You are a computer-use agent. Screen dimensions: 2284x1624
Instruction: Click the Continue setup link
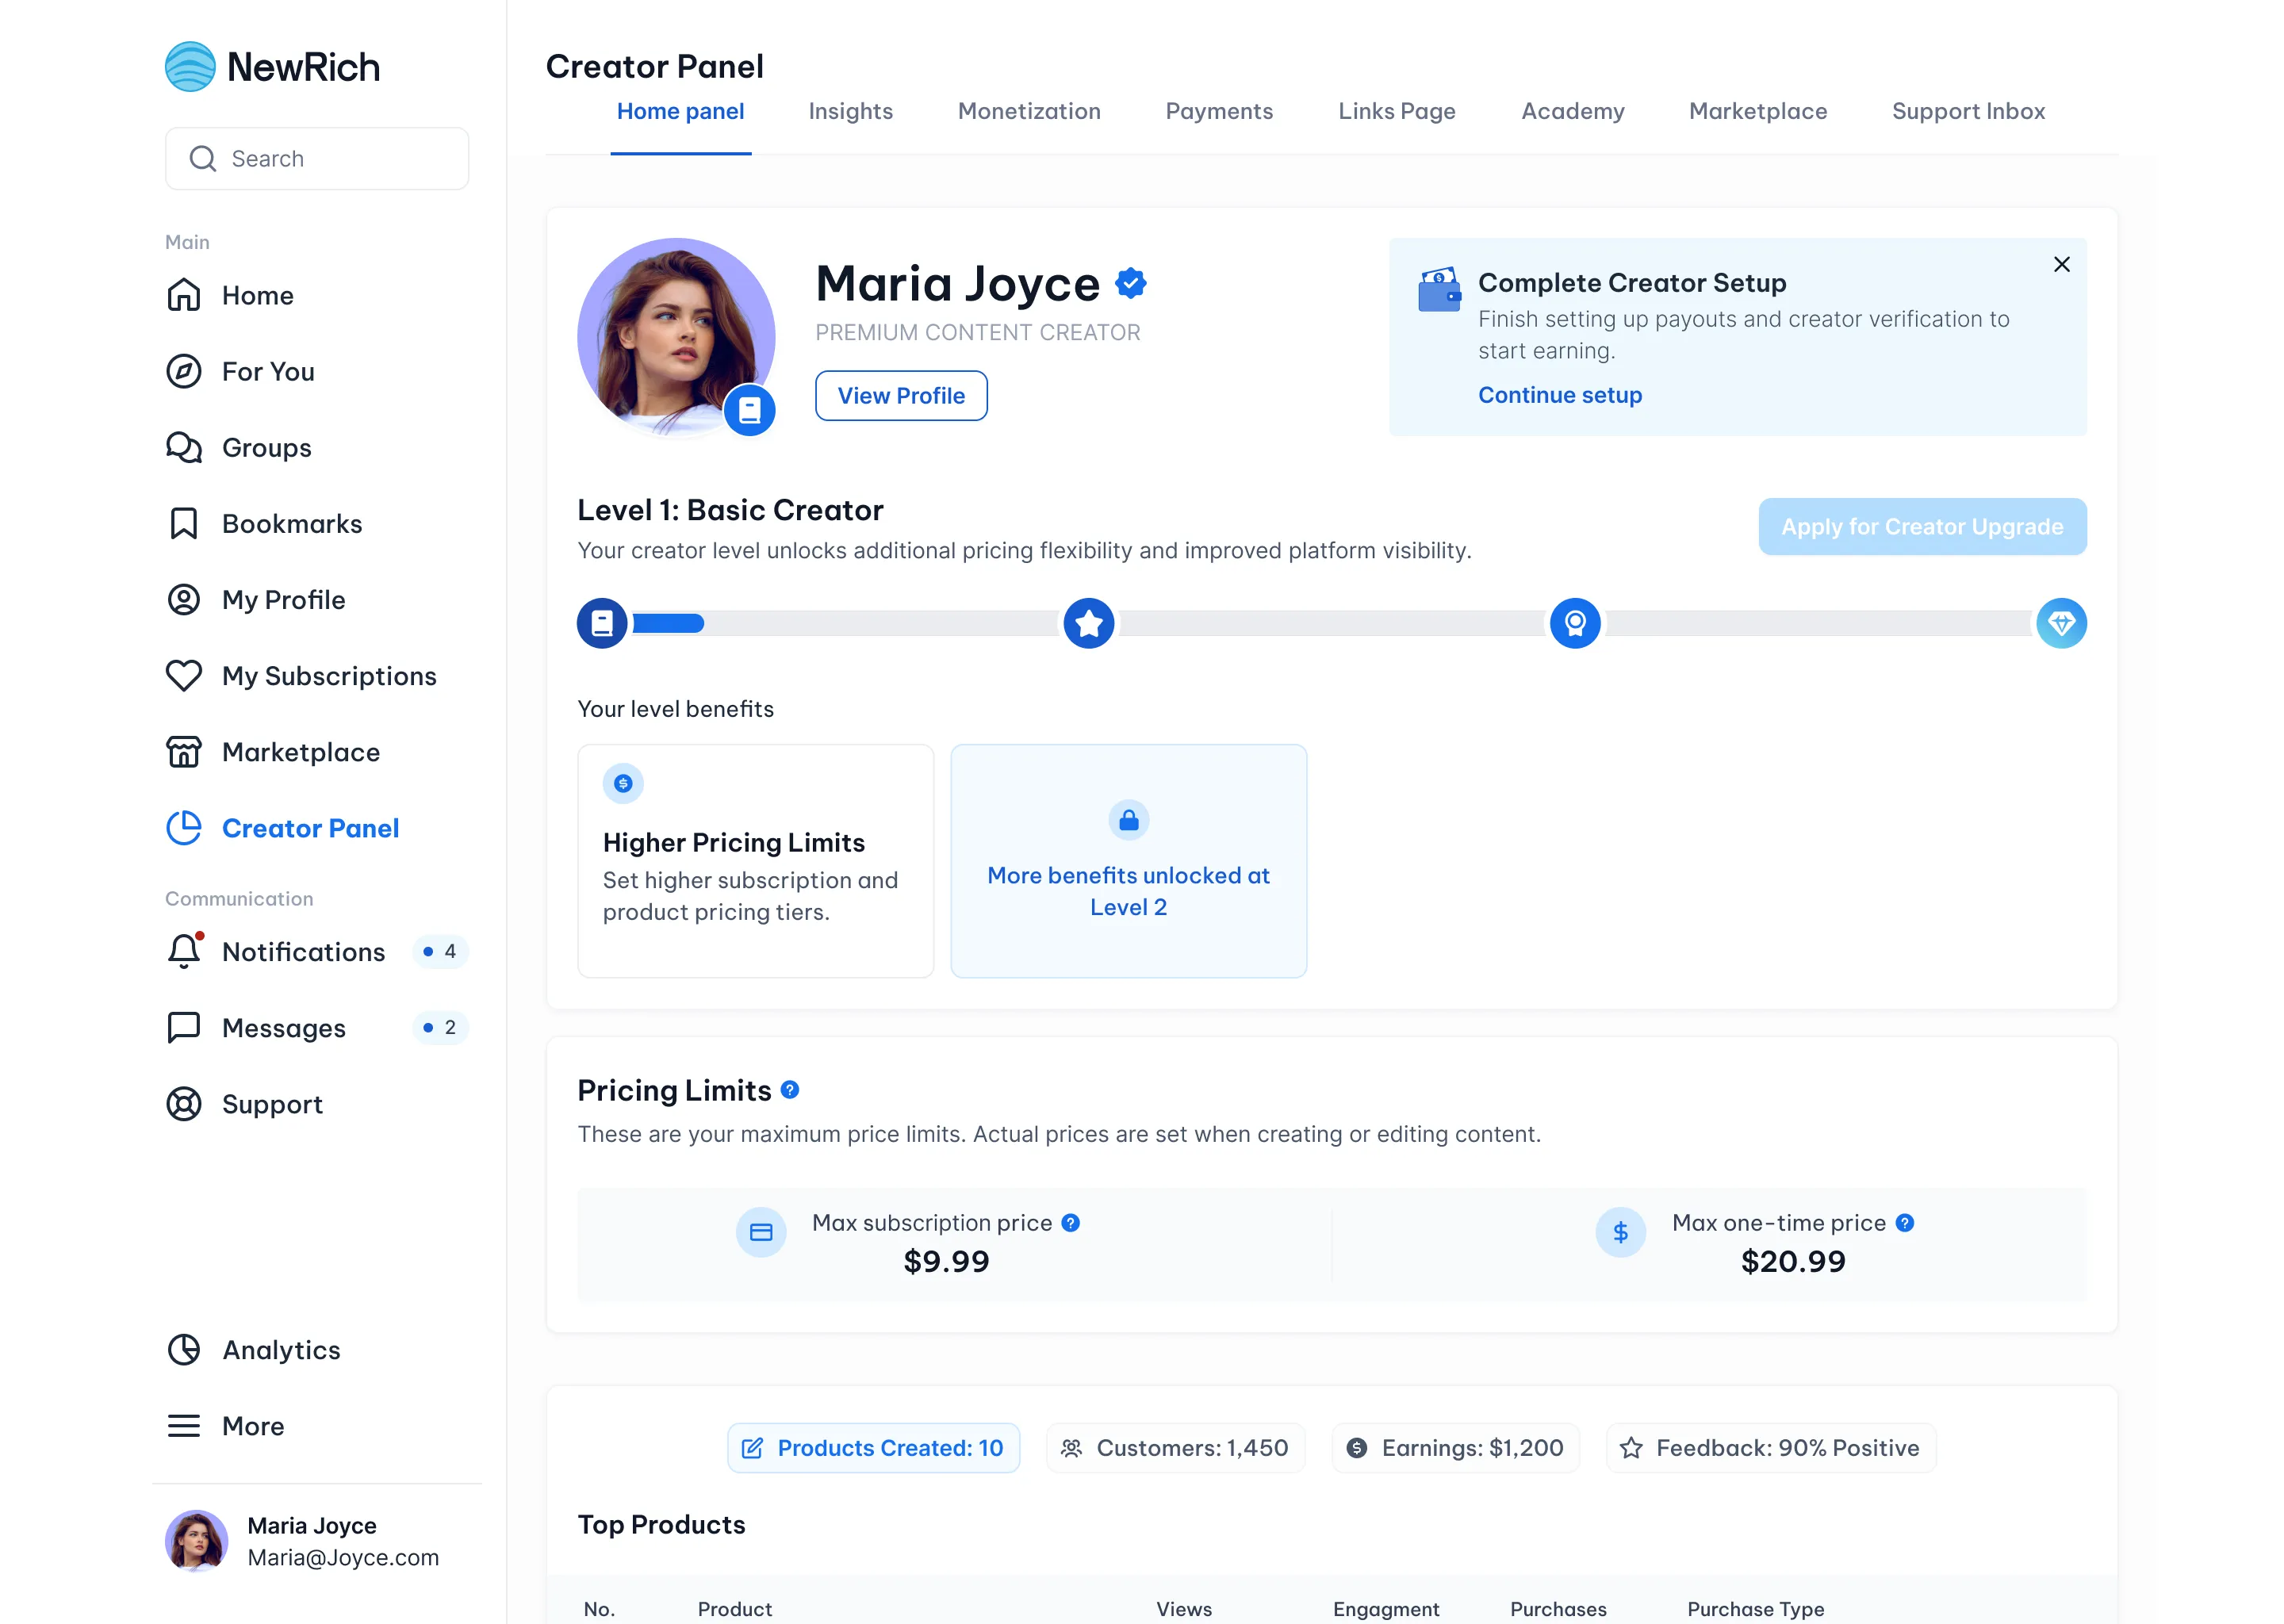pos(1560,395)
